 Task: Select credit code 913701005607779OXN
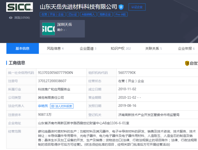55,73
